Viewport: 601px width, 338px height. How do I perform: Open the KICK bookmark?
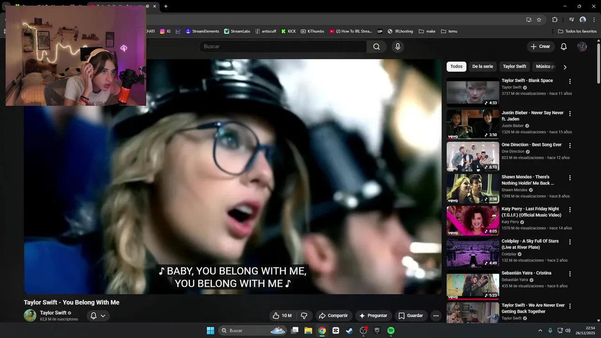pos(288,31)
